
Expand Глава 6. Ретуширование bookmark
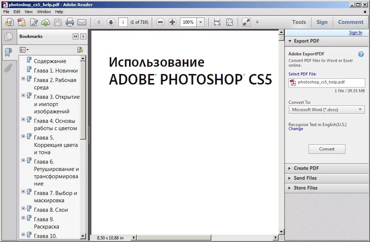pyautogui.click(x=23, y=160)
